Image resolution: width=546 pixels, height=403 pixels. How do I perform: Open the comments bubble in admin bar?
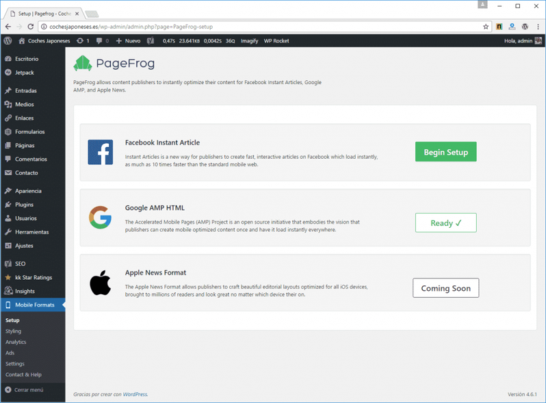(x=103, y=41)
